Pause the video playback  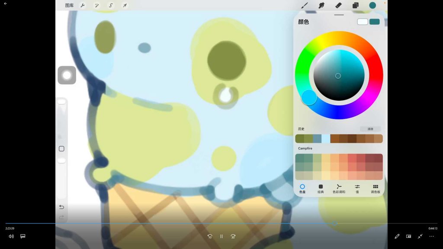click(x=221, y=236)
